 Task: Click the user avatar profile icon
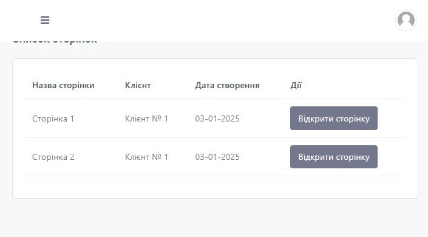click(406, 20)
